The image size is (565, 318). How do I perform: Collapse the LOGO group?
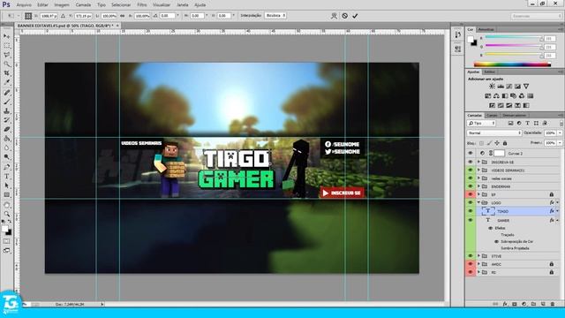tap(478, 202)
